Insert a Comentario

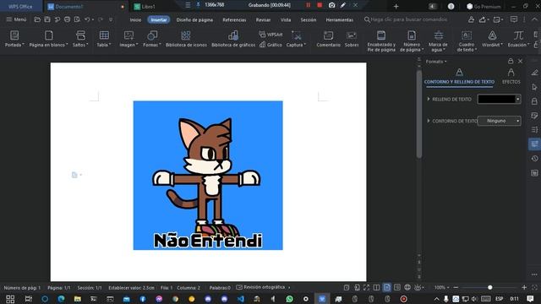coord(328,39)
